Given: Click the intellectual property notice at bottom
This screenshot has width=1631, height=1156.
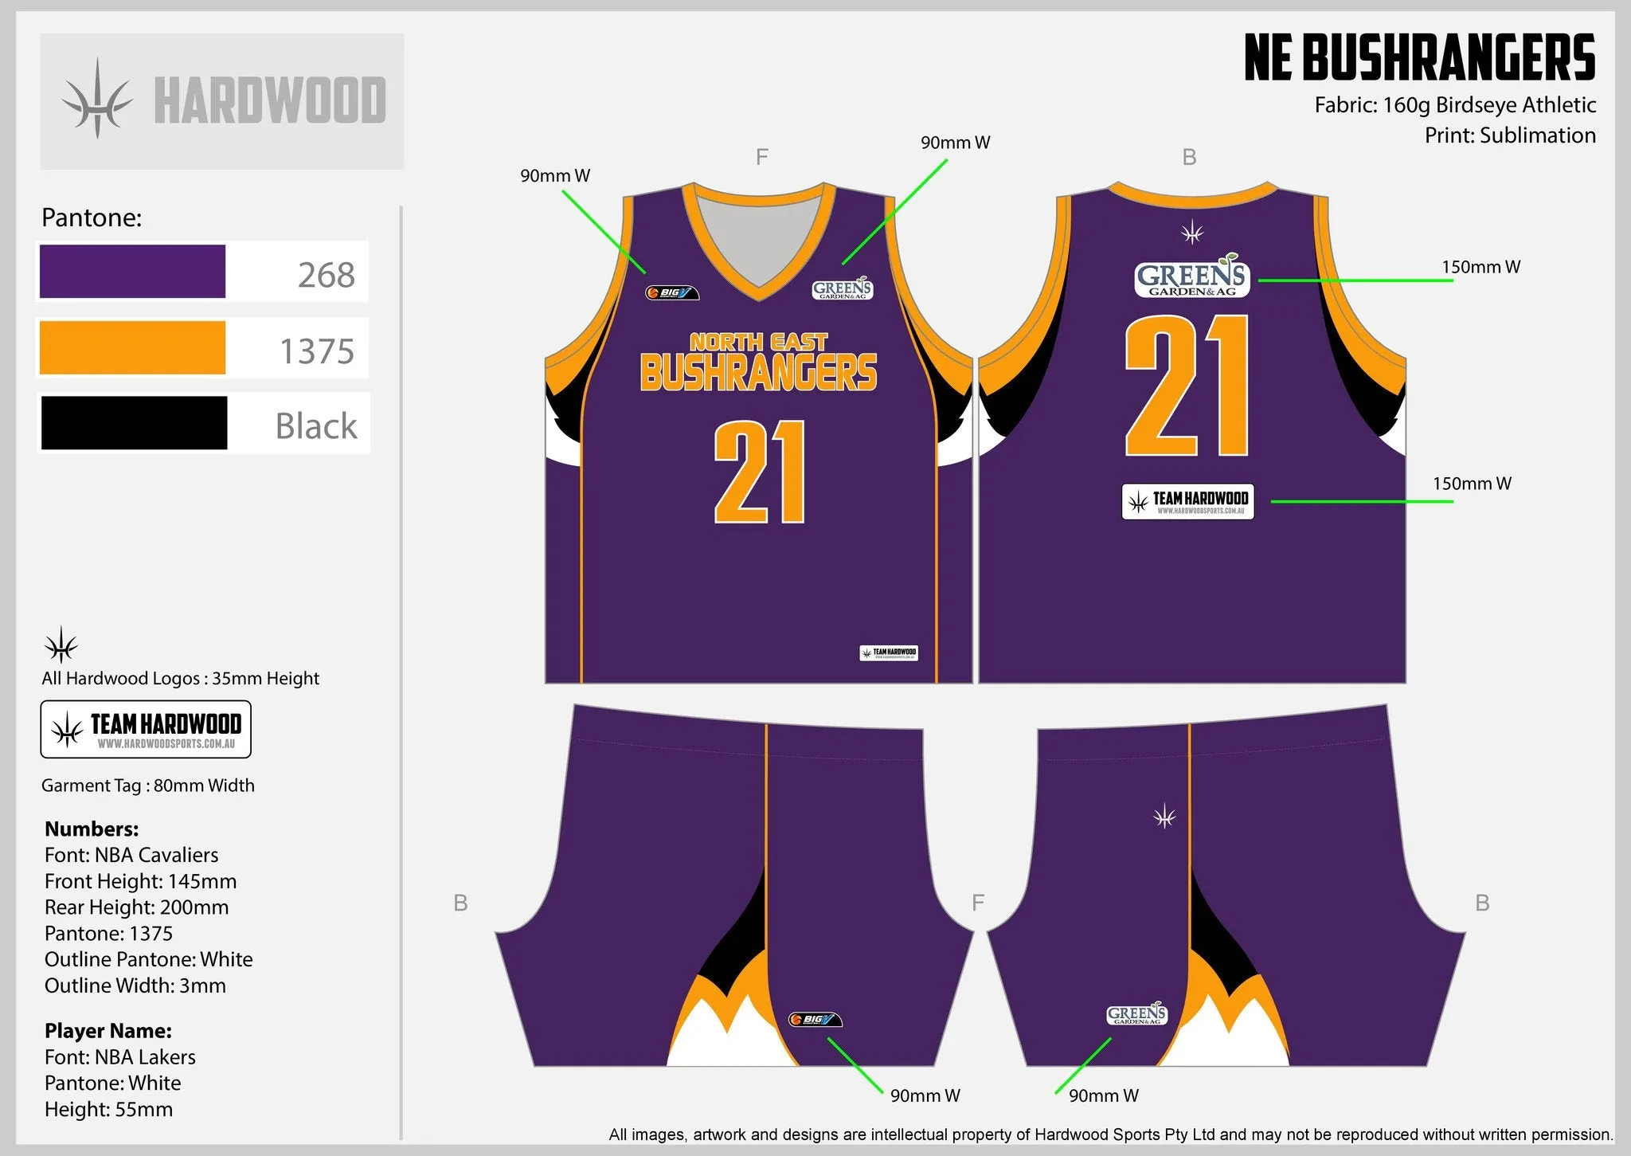Looking at the screenshot, I should (x=1111, y=1134).
